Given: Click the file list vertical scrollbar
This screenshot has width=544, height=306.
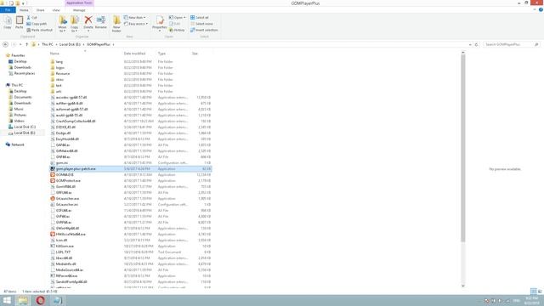Looking at the screenshot, I should 462,148.
